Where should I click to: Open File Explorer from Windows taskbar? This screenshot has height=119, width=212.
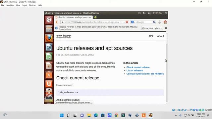coord(89,115)
